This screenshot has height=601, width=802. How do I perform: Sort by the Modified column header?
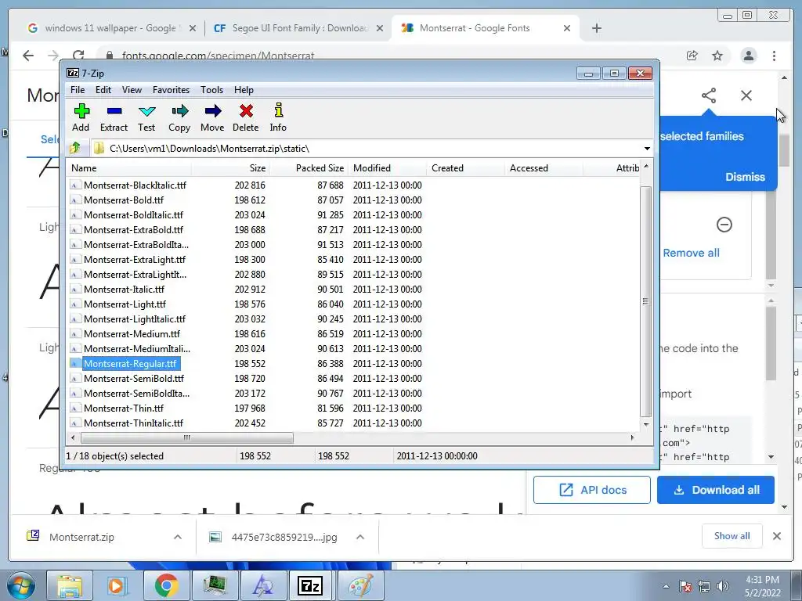(x=387, y=168)
